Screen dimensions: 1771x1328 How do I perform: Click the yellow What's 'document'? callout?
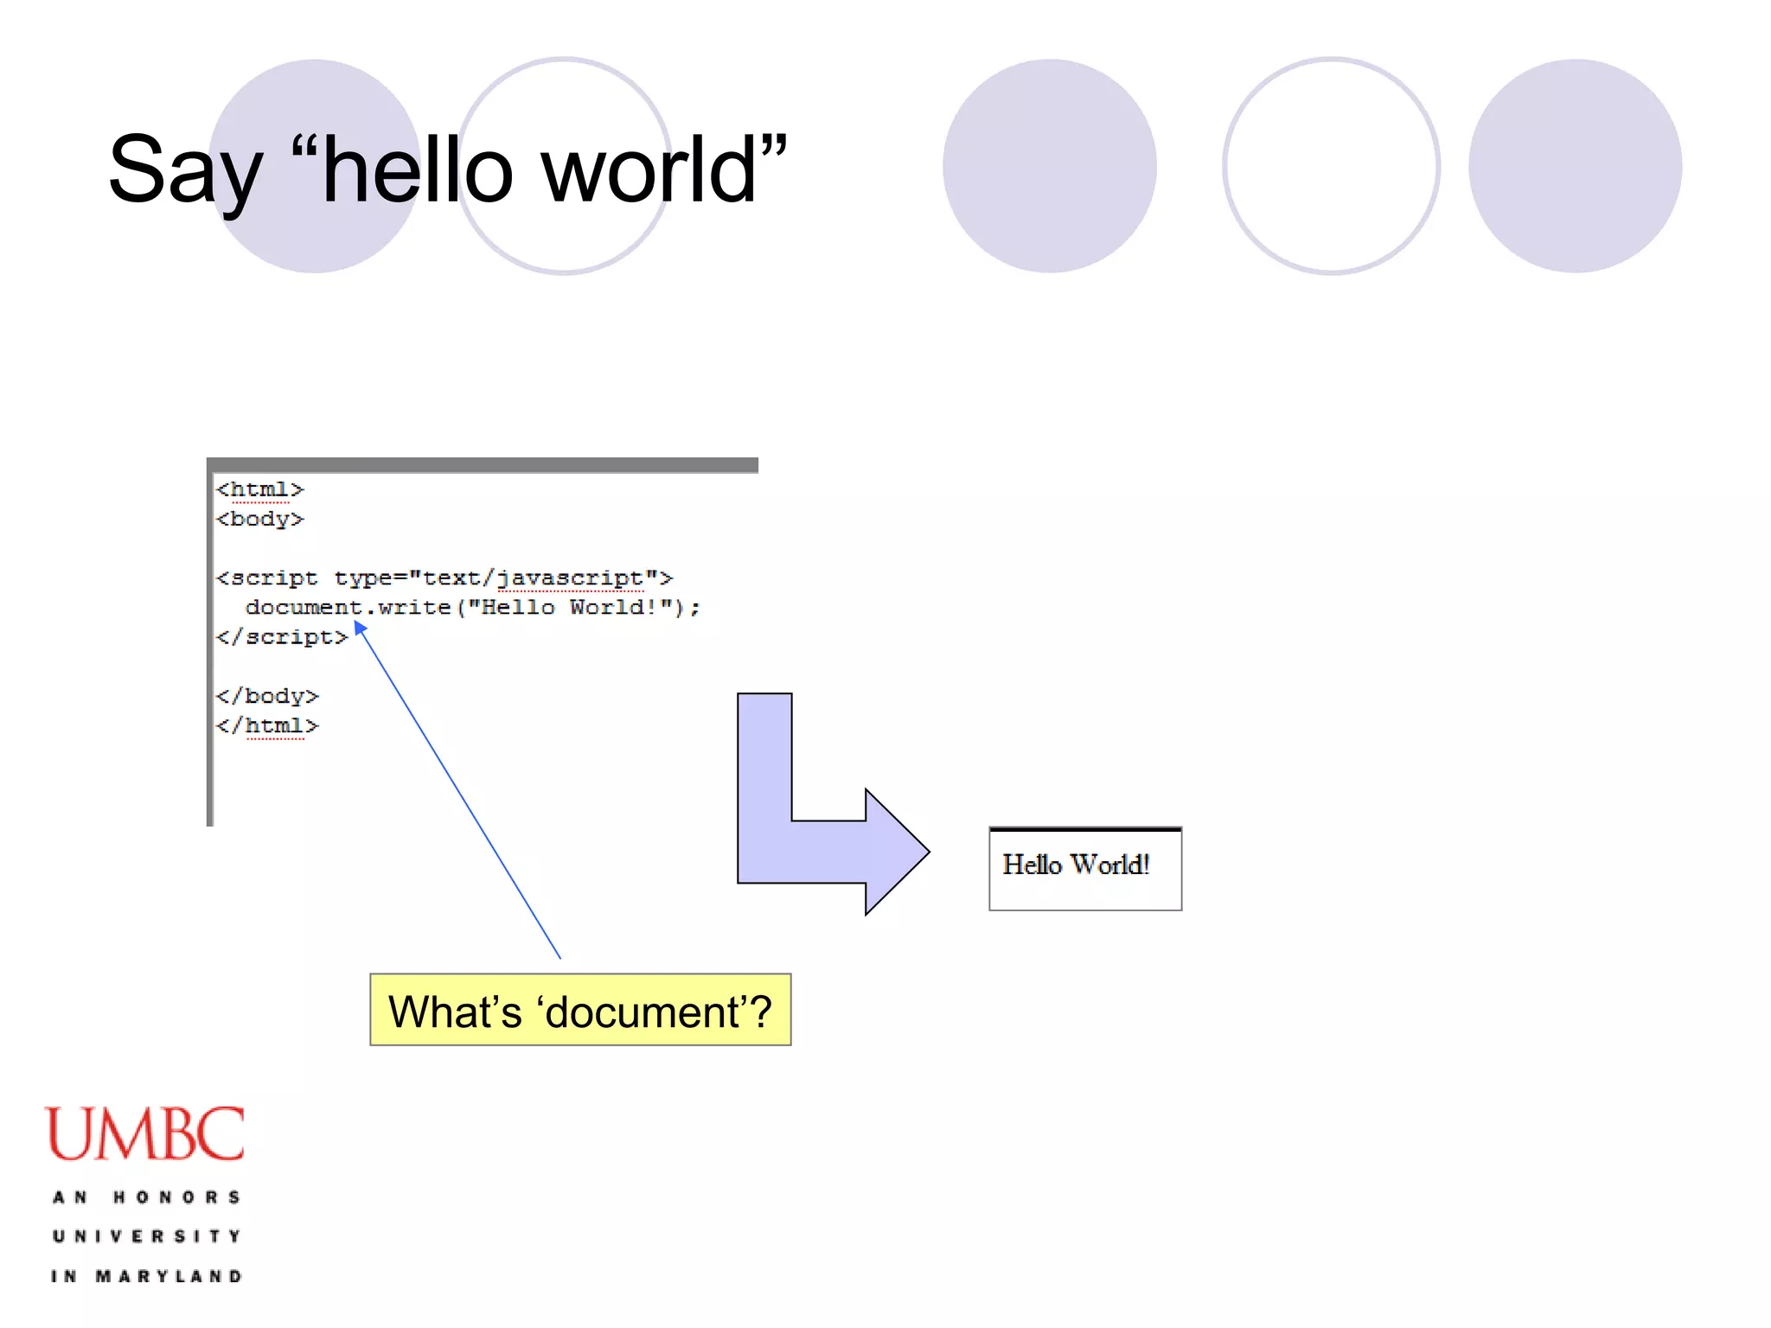580,1010
